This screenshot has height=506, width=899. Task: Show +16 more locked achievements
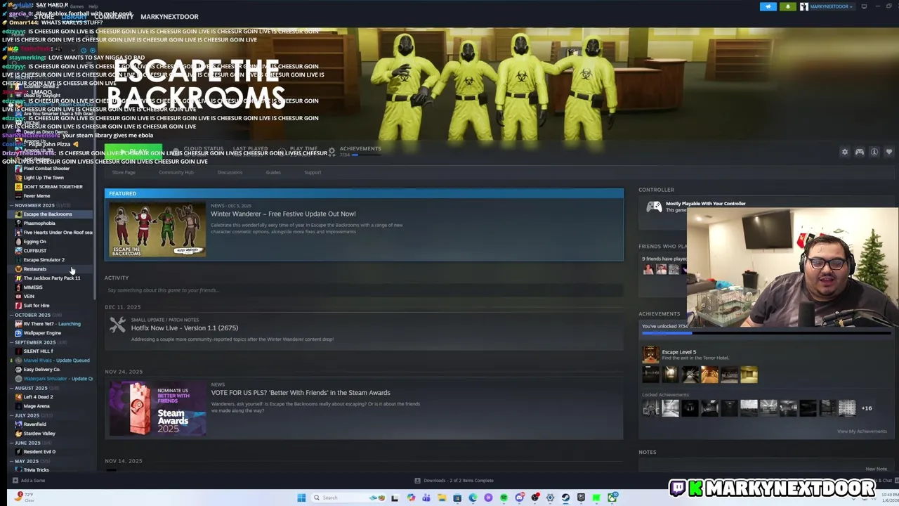[x=867, y=408]
